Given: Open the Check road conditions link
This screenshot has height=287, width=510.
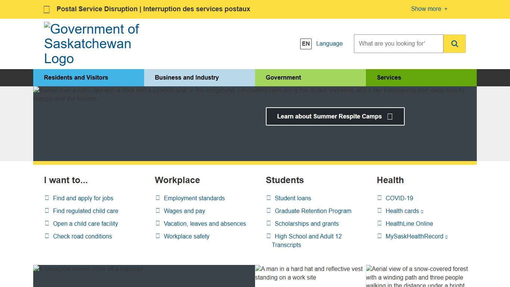Looking at the screenshot, I should (x=83, y=236).
